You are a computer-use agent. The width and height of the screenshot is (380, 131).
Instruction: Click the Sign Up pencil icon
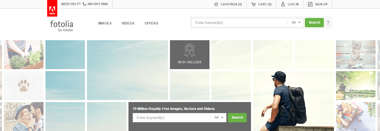(x=310, y=4)
